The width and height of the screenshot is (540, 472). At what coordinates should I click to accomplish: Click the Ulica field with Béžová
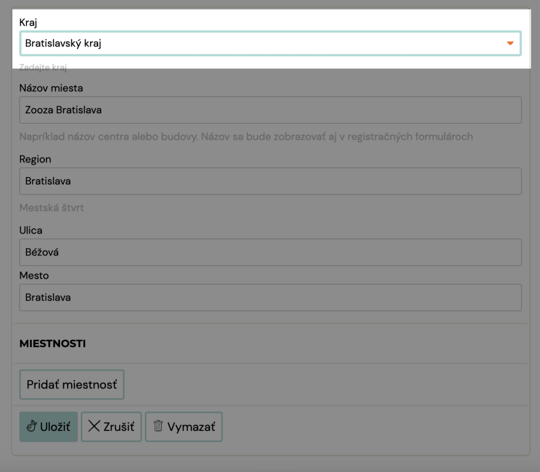click(x=271, y=252)
